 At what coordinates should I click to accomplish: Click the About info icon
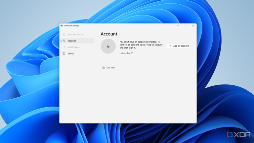coord(64,54)
